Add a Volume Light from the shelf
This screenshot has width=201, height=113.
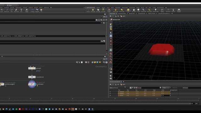point(116,10)
